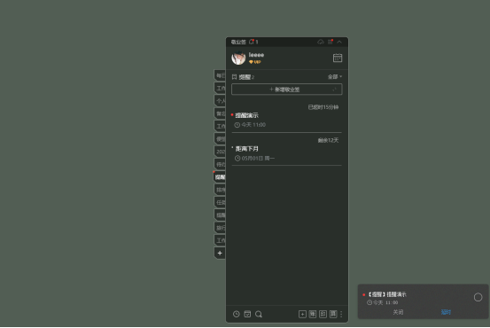The image size is (490, 328).
Task: Click 关闭 in reminder popup
Action: point(398,312)
